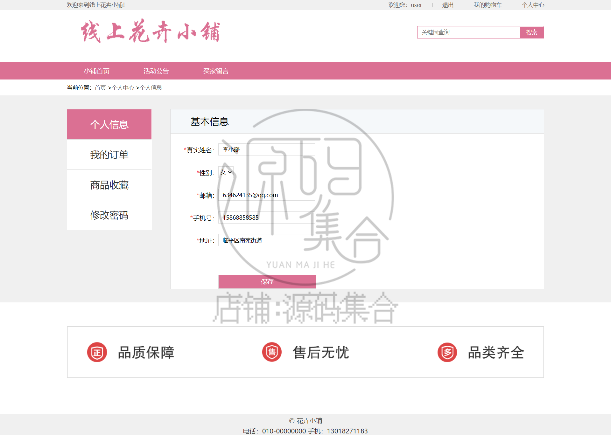Focus the 邮箱 email field

pos(267,195)
